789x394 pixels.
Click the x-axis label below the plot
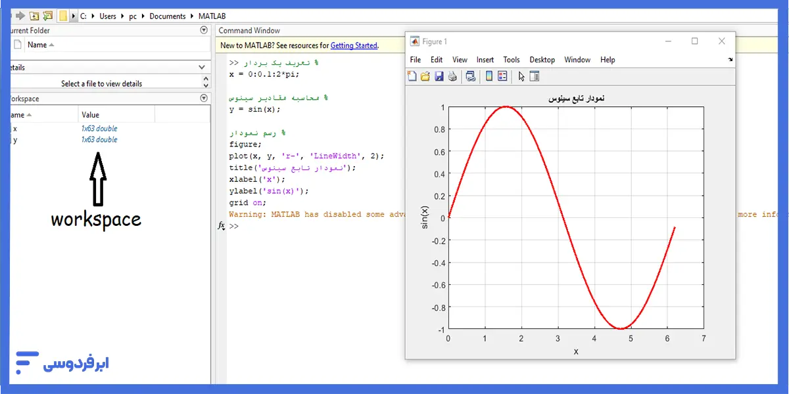(576, 351)
